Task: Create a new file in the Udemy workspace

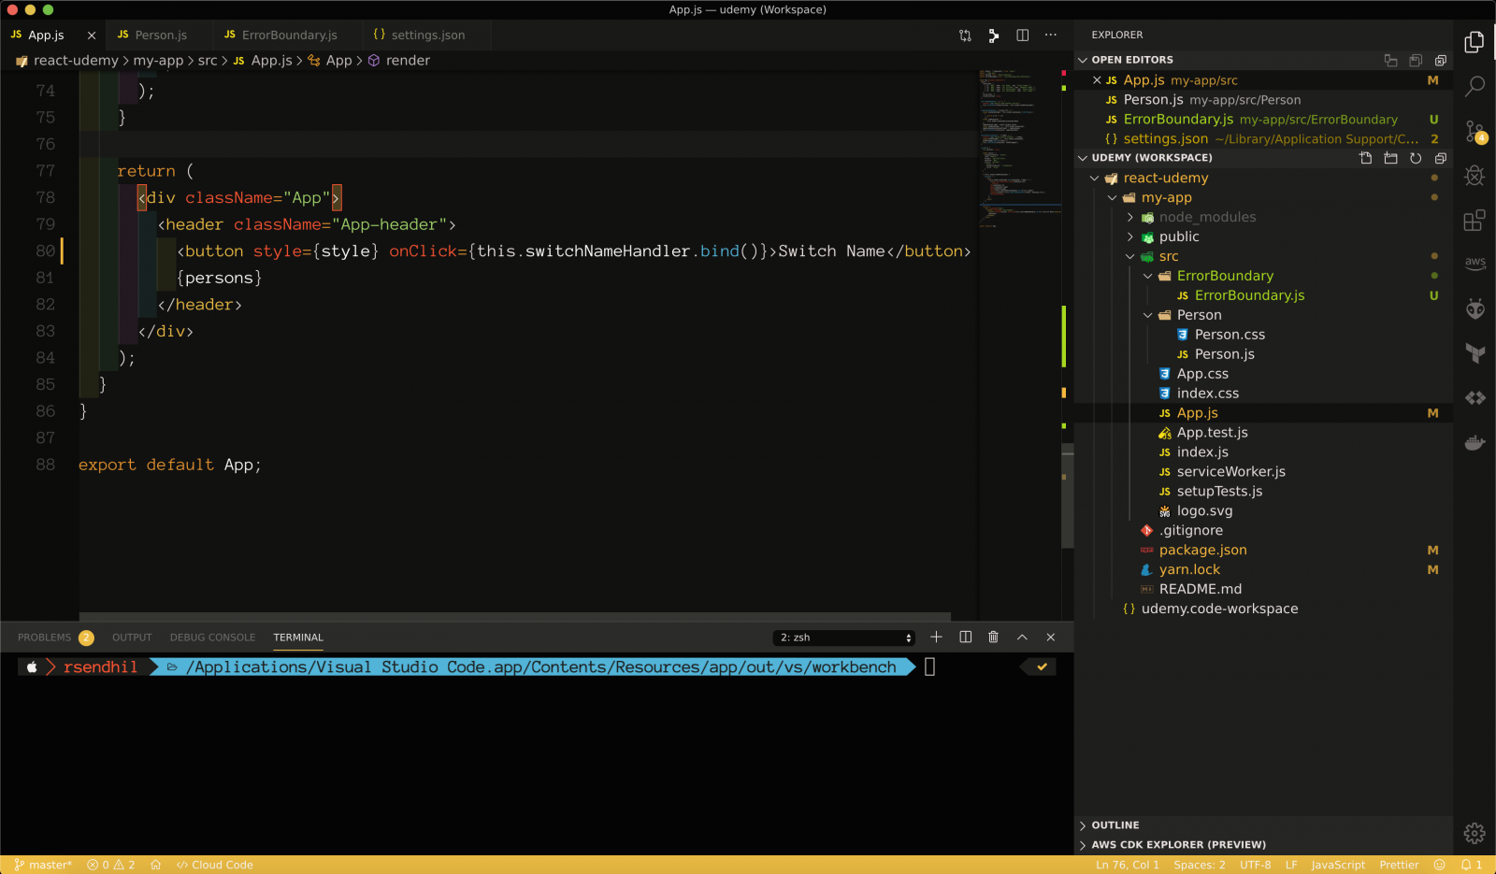Action: (1364, 158)
